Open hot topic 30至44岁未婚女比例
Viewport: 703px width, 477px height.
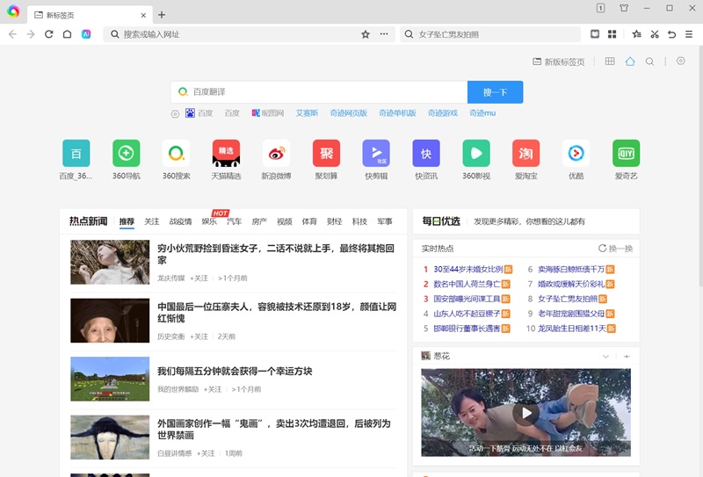pyautogui.click(x=468, y=269)
